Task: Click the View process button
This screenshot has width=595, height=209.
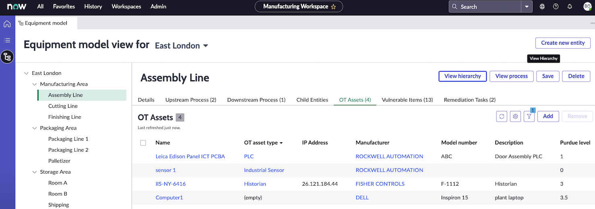Action: 511,76
